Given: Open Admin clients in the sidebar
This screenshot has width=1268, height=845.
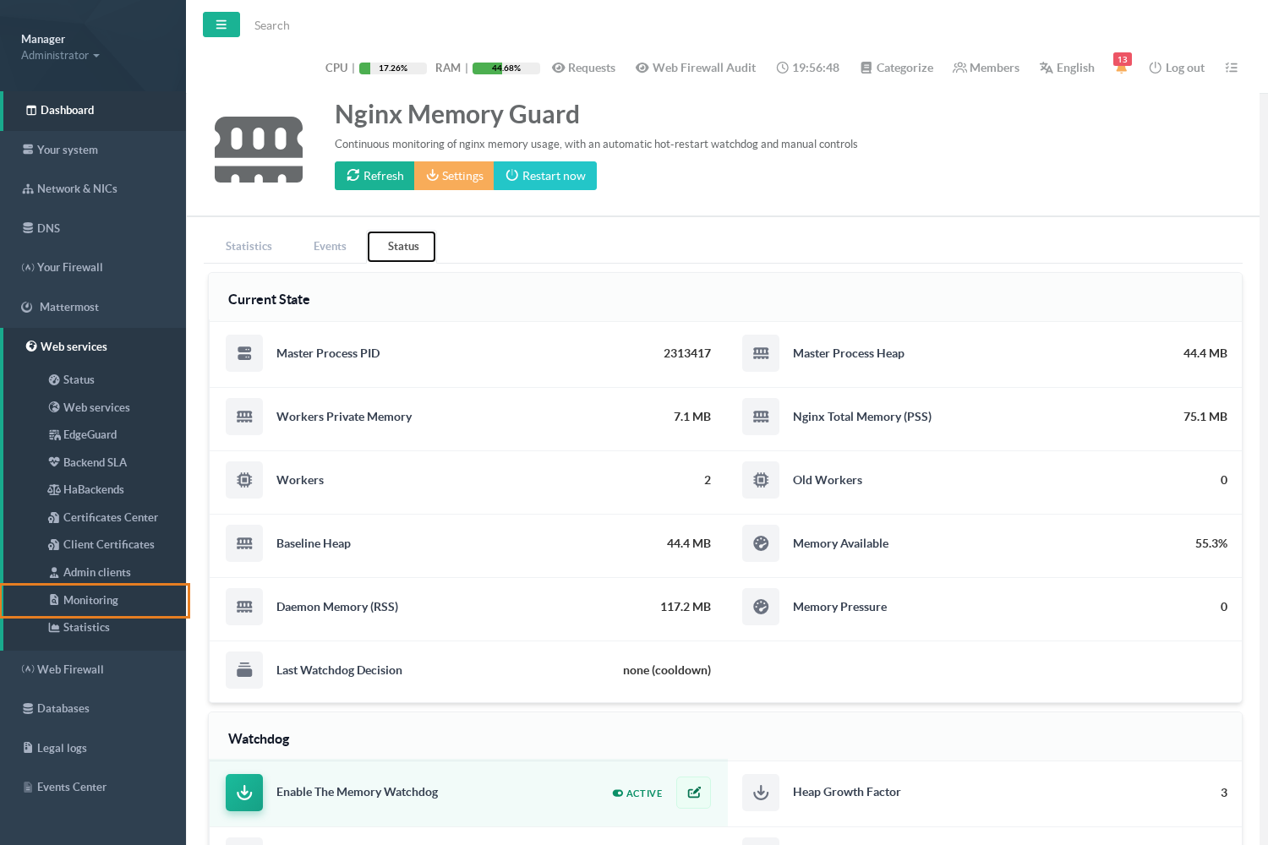Looking at the screenshot, I should [x=96, y=572].
